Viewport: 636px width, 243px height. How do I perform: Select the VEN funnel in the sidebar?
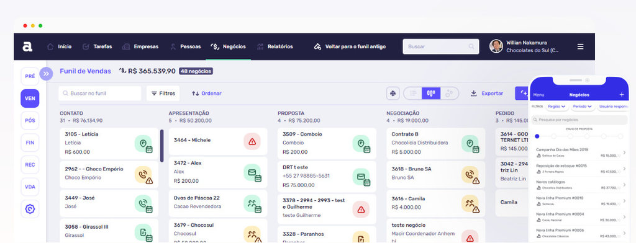click(30, 99)
